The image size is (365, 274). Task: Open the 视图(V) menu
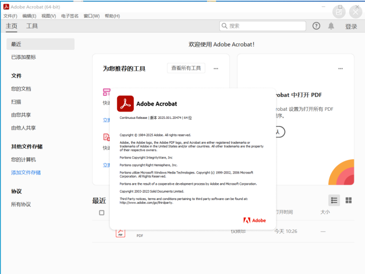tap(49, 16)
